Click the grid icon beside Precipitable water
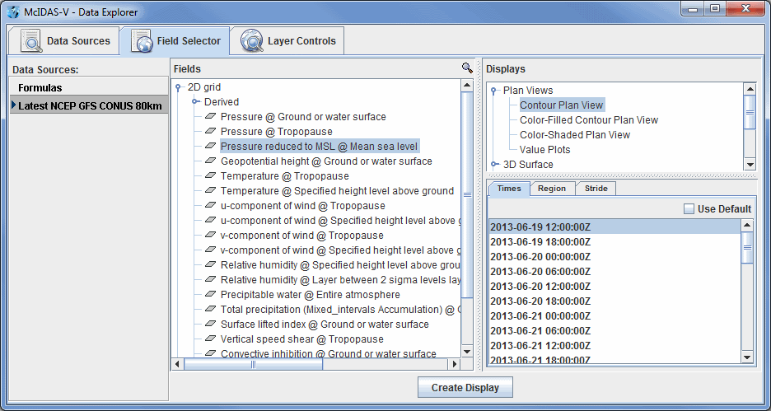The image size is (771, 411). 210,295
